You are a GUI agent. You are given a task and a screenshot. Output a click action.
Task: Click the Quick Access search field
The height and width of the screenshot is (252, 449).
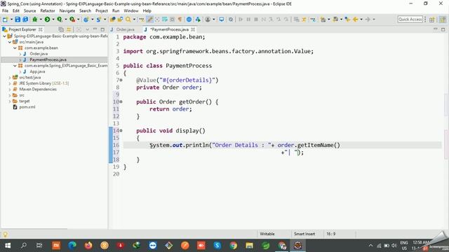click(410, 20)
